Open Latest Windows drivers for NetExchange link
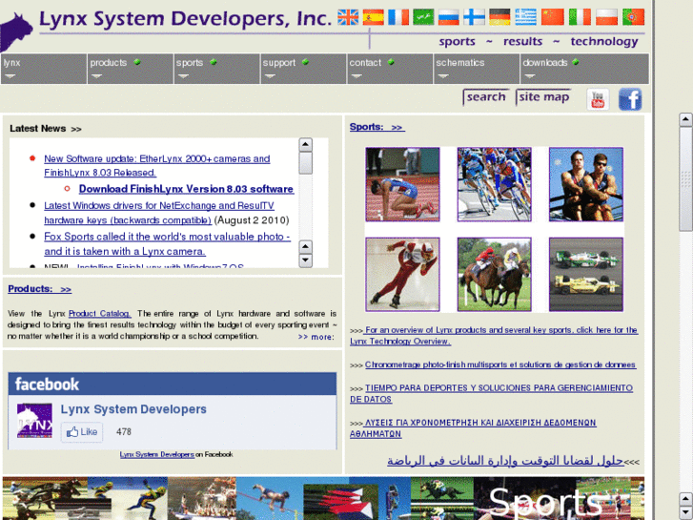Image resolution: width=693 pixels, height=520 pixels. (x=159, y=213)
